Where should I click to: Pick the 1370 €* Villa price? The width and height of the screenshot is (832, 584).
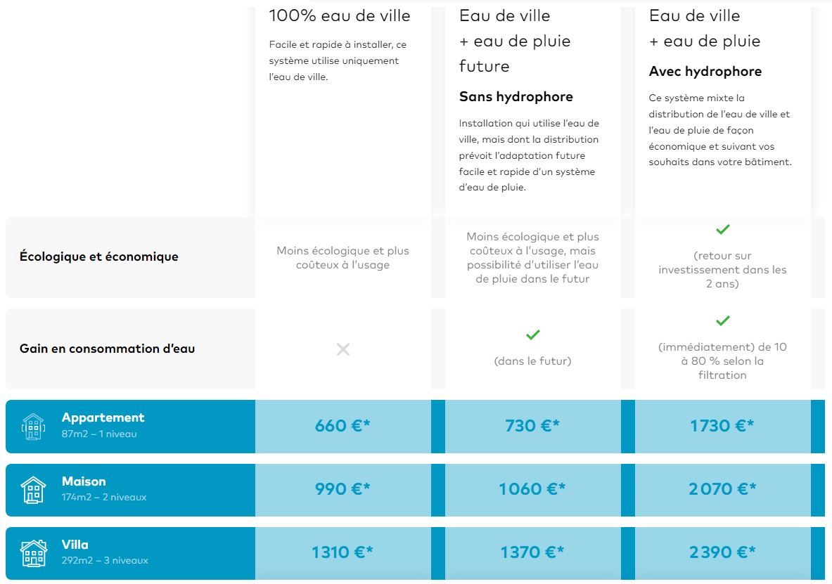click(533, 553)
